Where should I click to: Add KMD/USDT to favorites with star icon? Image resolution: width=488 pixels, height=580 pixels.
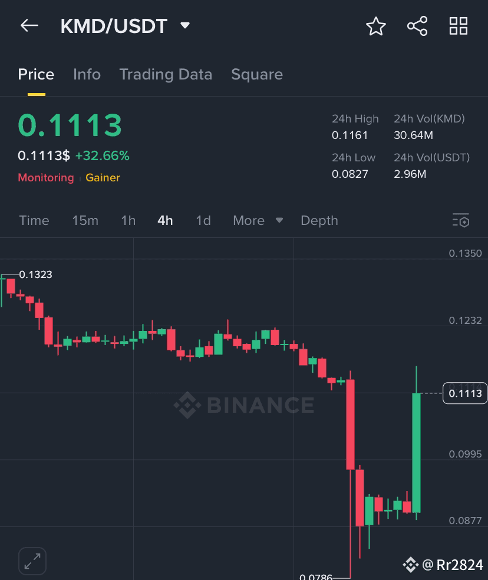coord(376,26)
